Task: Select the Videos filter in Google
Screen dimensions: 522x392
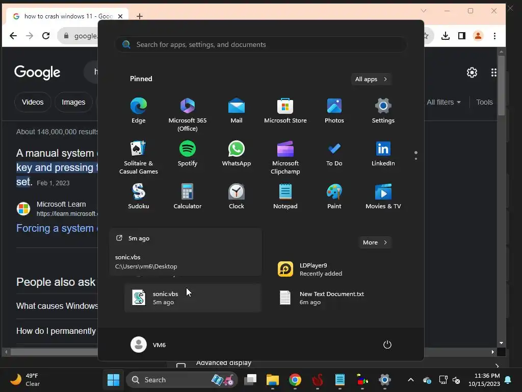Action: [x=33, y=102]
